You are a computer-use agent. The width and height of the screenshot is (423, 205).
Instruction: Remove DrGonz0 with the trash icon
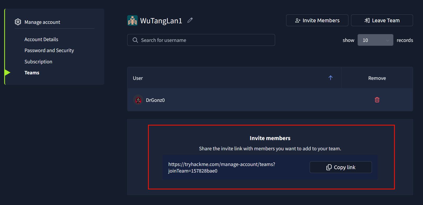[377, 100]
